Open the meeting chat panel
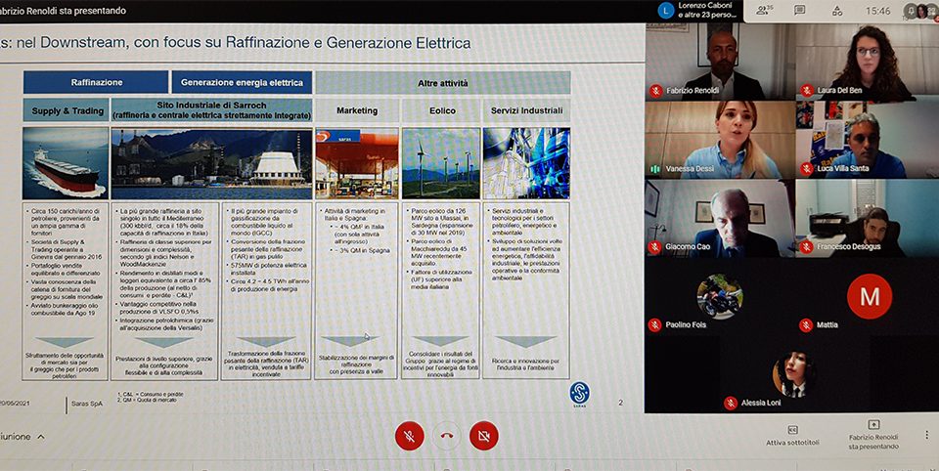939x471 pixels. click(800, 11)
